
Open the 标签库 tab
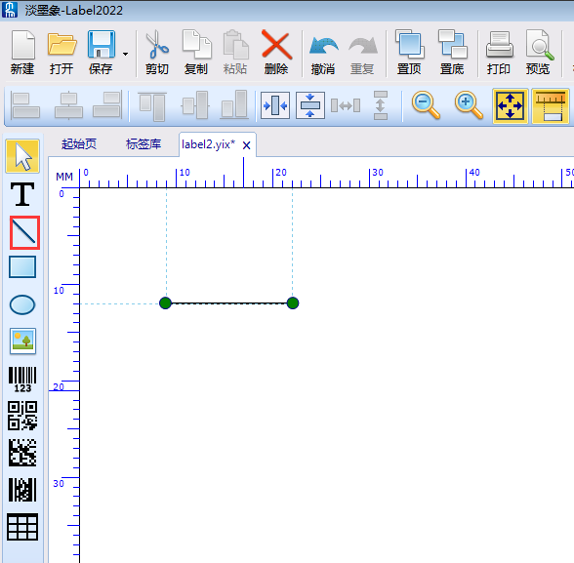click(x=143, y=144)
